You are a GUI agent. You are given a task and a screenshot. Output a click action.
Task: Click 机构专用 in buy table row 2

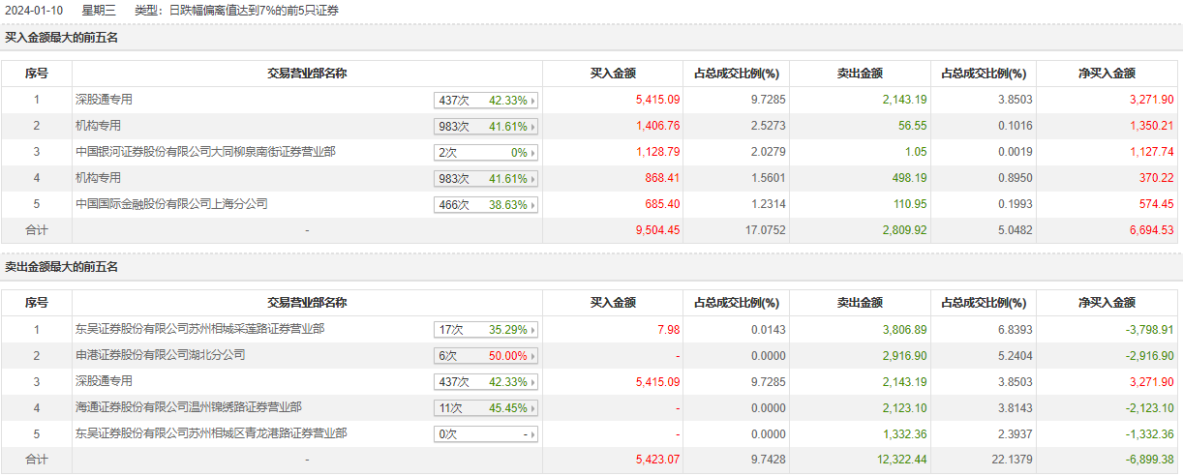click(x=98, y=126)
